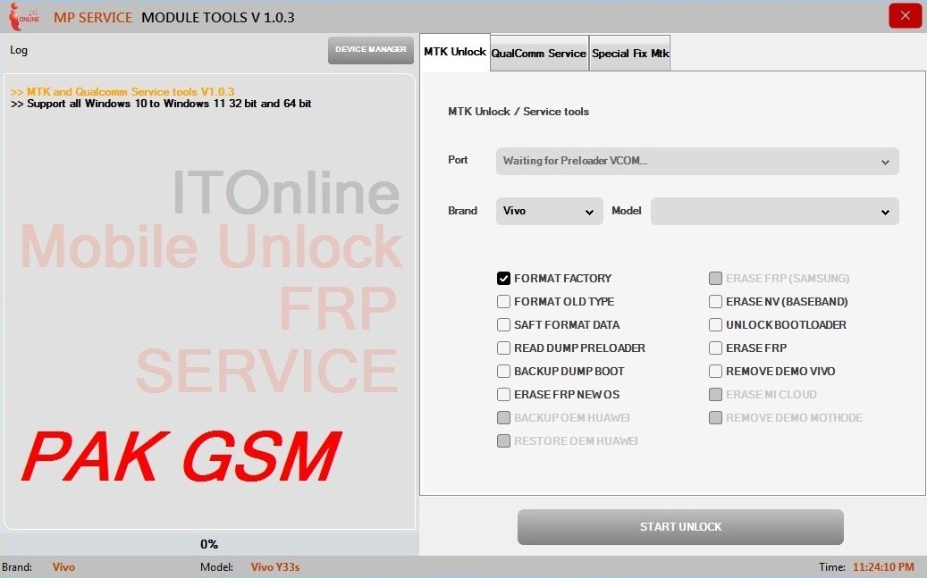The height and width of the screenshot is (578, 927).
Task: Enable ERASE NV (BASEBAND) option
Action: pos(715,301)
